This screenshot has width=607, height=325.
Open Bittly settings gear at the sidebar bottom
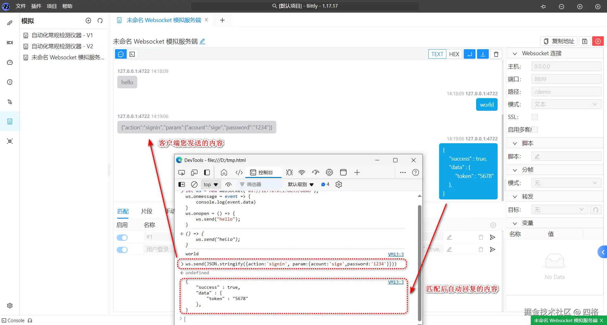10,305
